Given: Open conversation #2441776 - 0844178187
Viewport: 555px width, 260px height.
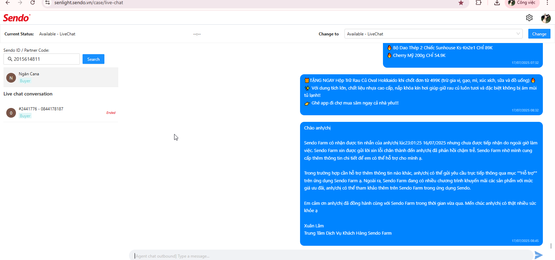Looking at the screenshot, I should [x=61, y=112].
